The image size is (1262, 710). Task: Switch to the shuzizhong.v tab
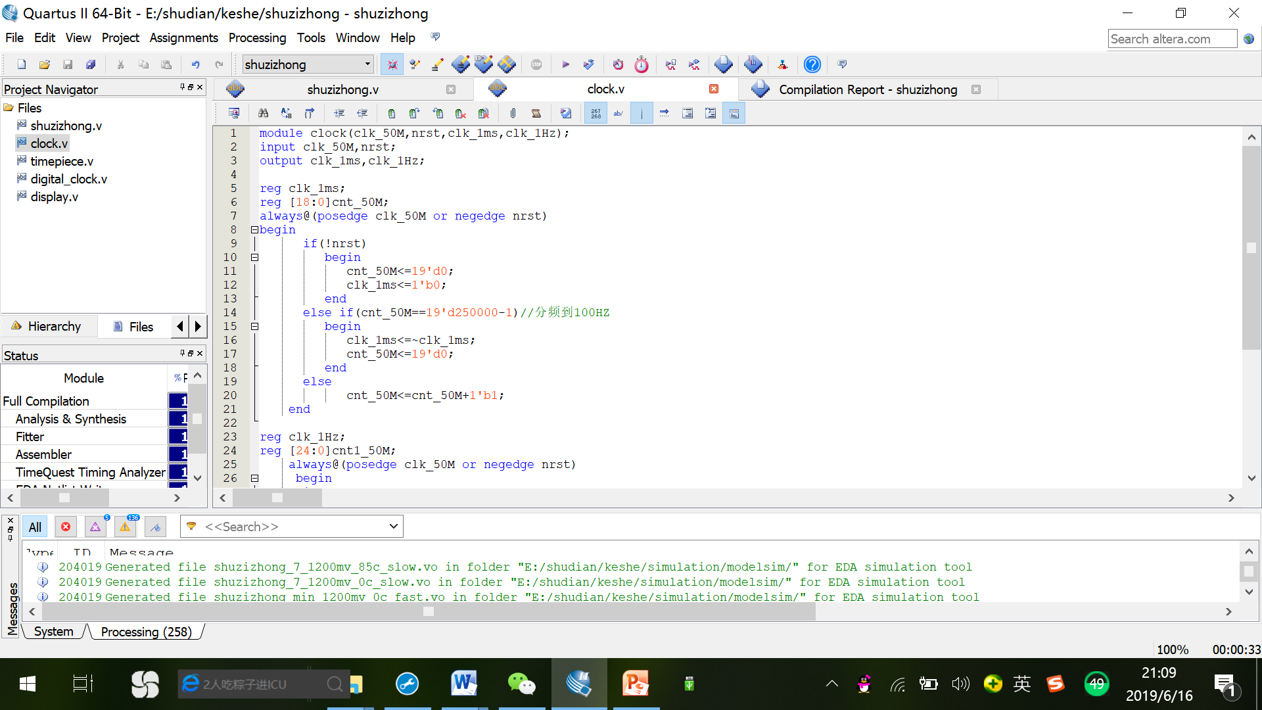point(342,89)
